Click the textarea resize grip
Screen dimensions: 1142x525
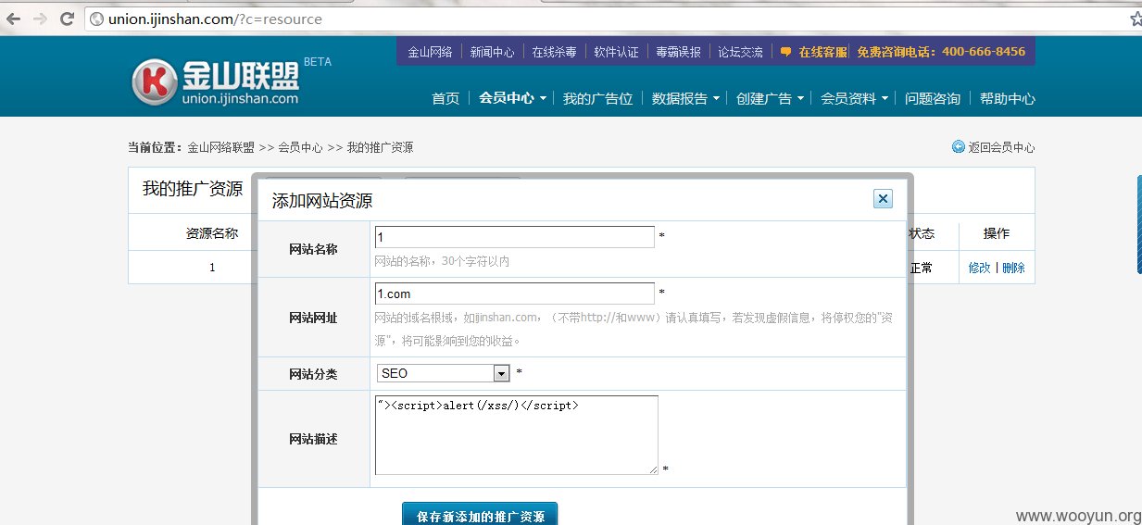coord(653,469)
